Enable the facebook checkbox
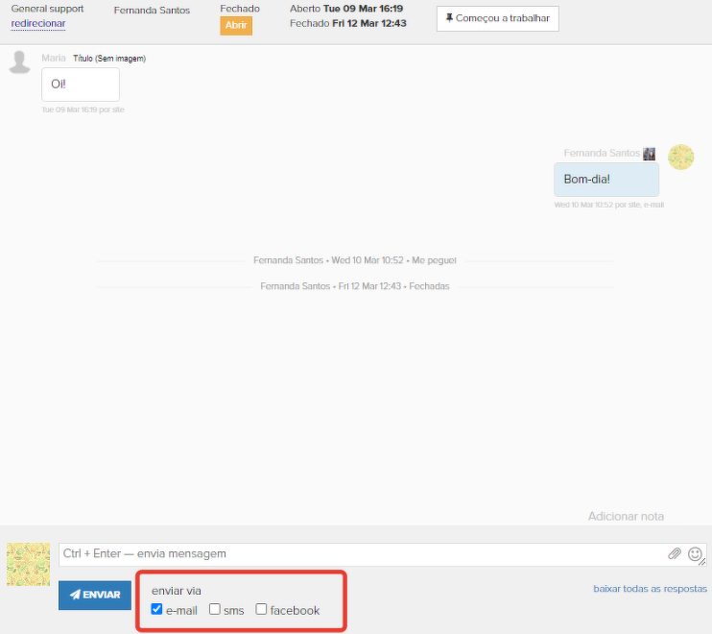Screen dimensions: 712x634 261,609
